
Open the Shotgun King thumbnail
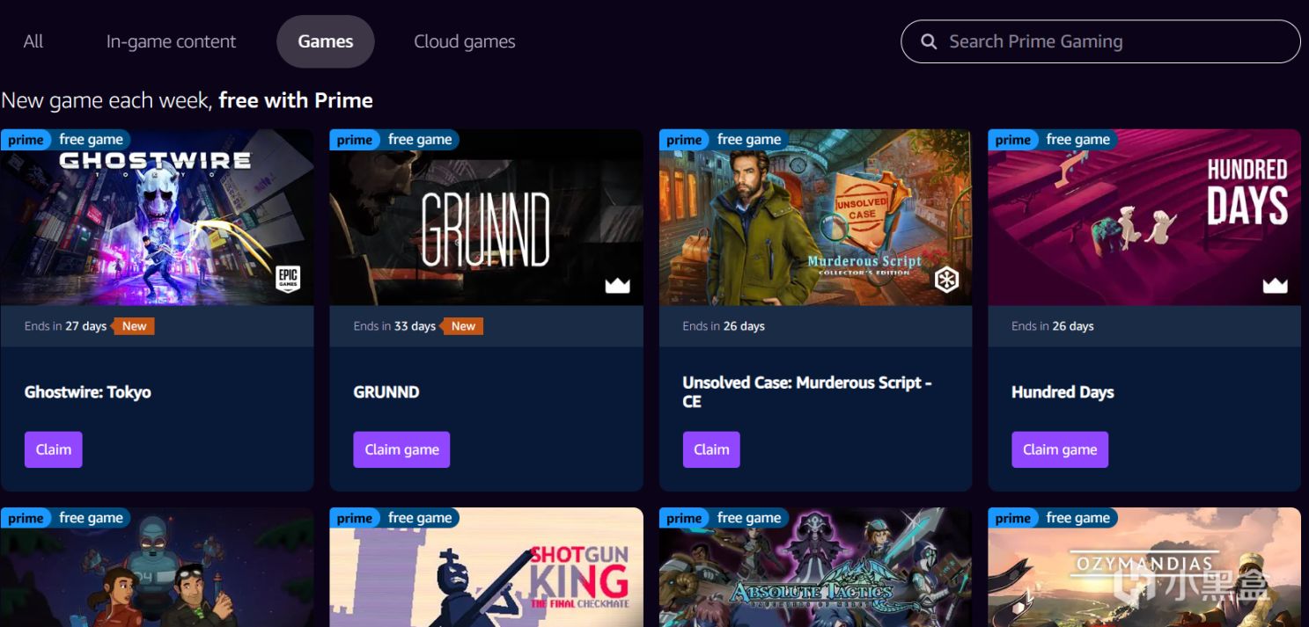(486, 567)
